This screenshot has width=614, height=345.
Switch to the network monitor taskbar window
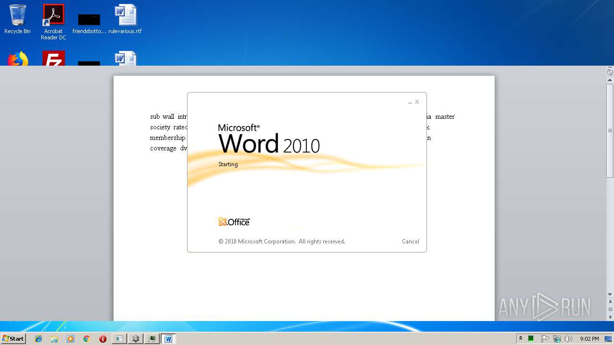point(152,339)
